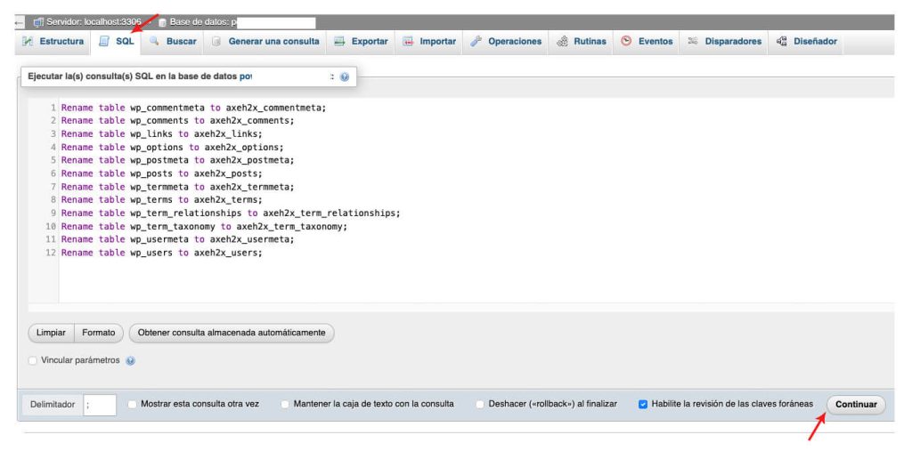912x451 pixels.
Task: Open the Estructura tab
Action: [53, 42]
